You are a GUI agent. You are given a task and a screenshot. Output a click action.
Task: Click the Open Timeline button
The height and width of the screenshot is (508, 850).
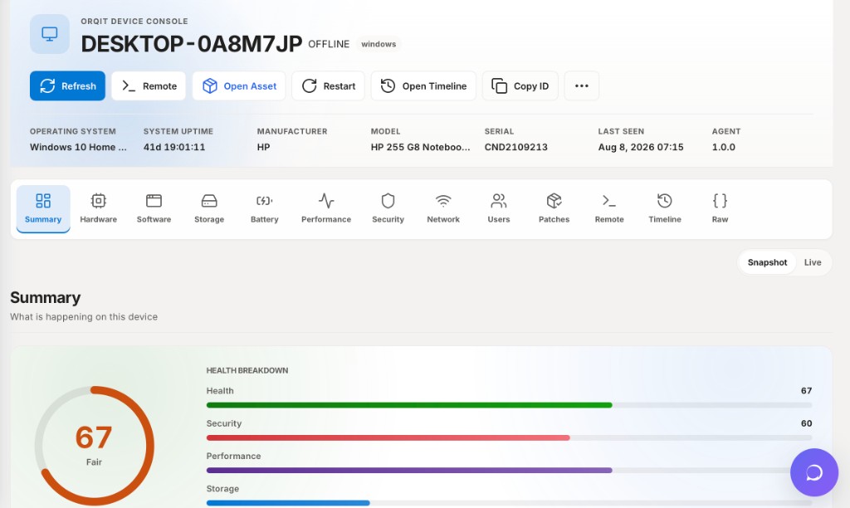[423, 85]
